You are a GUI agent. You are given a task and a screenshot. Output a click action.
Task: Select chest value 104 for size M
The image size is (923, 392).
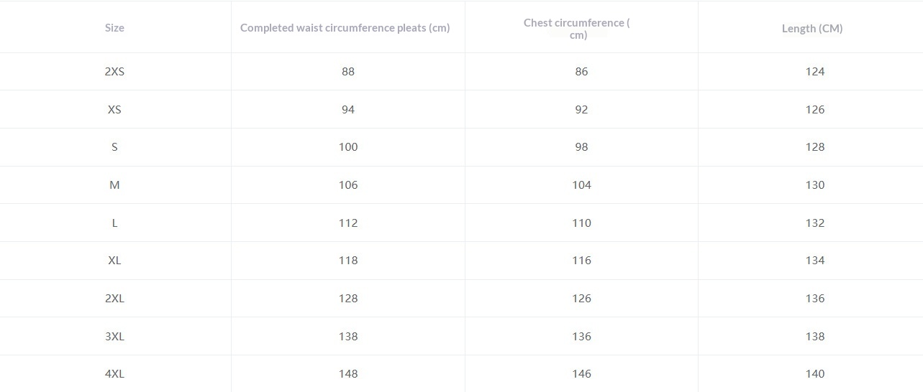coord(581,185)
